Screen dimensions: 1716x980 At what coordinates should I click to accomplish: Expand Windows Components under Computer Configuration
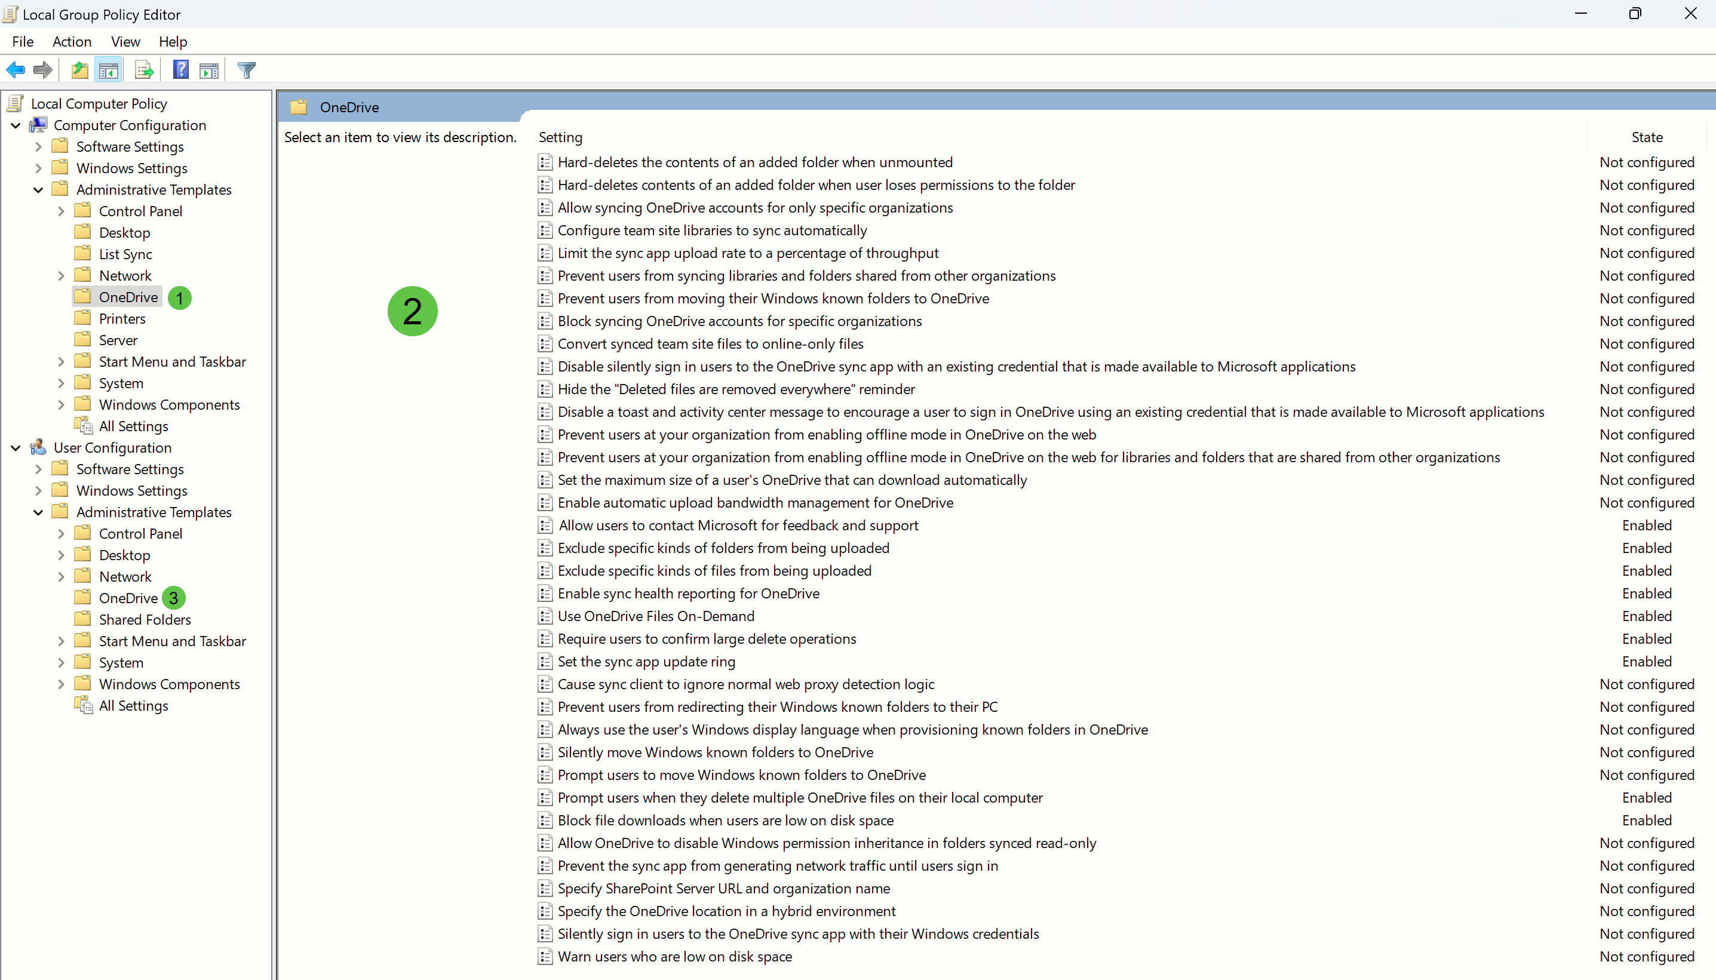pos(60,404)
